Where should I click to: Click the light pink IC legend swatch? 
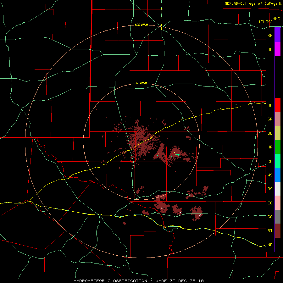point(278,203)
